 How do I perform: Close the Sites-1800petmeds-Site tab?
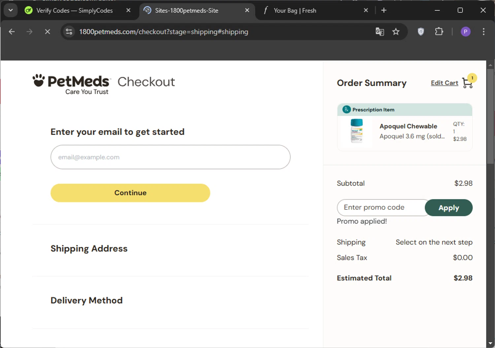pyautogui.click(x=247, y=10)
